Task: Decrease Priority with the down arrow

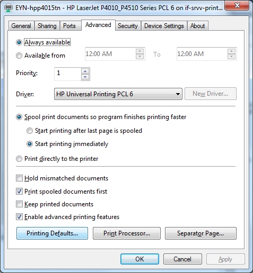Action: pos(85,77)
